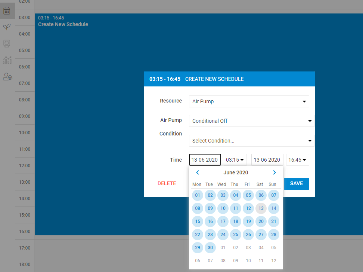Click the red DELETE link

coord(167,184)
